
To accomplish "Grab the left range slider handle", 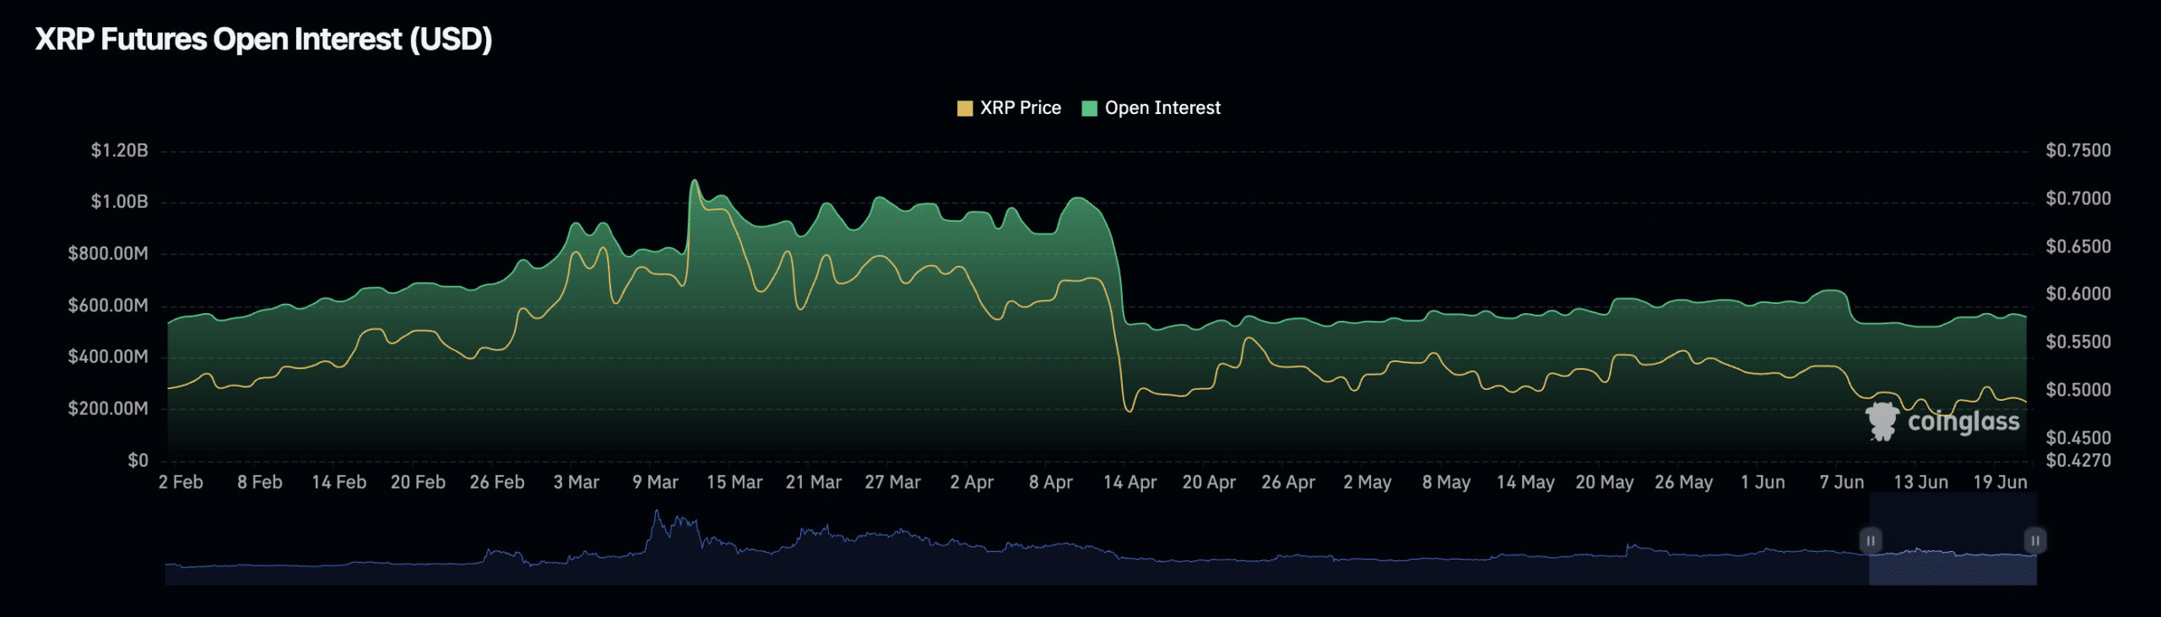I will coord(1871,540).
